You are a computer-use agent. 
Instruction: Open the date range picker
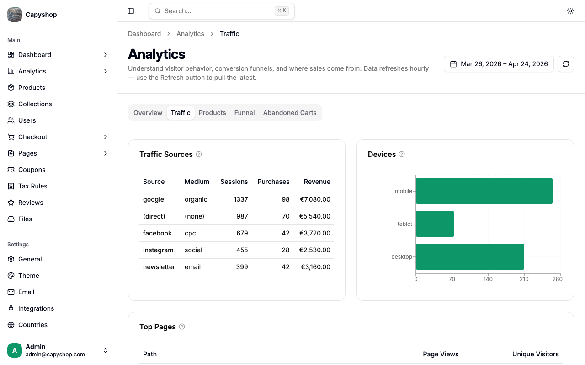tap(499, 64)
